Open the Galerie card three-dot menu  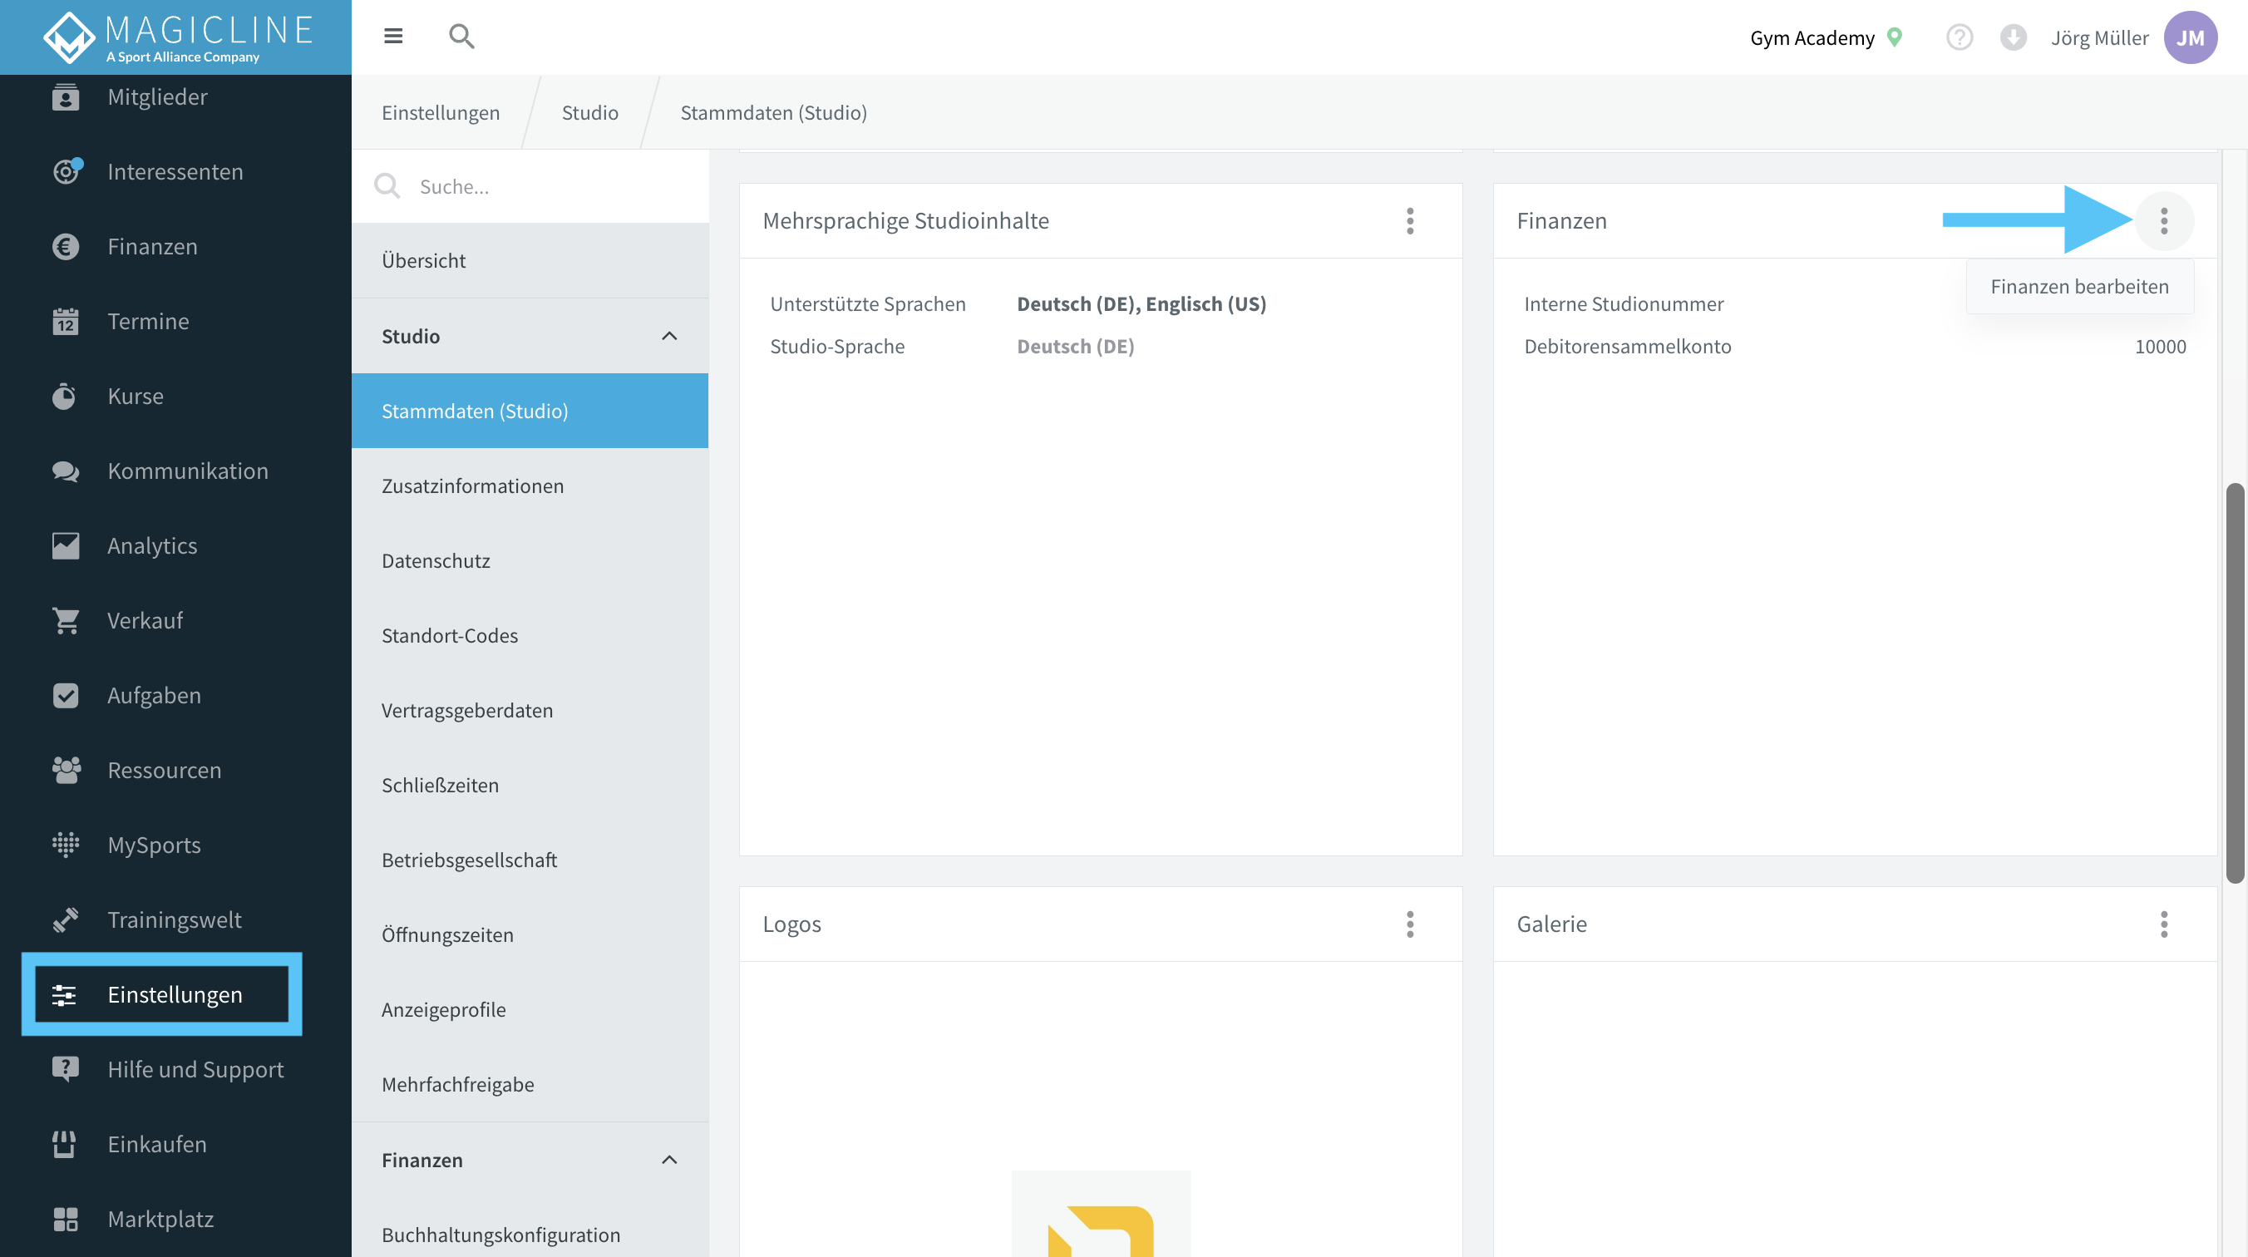[2164, 924]
